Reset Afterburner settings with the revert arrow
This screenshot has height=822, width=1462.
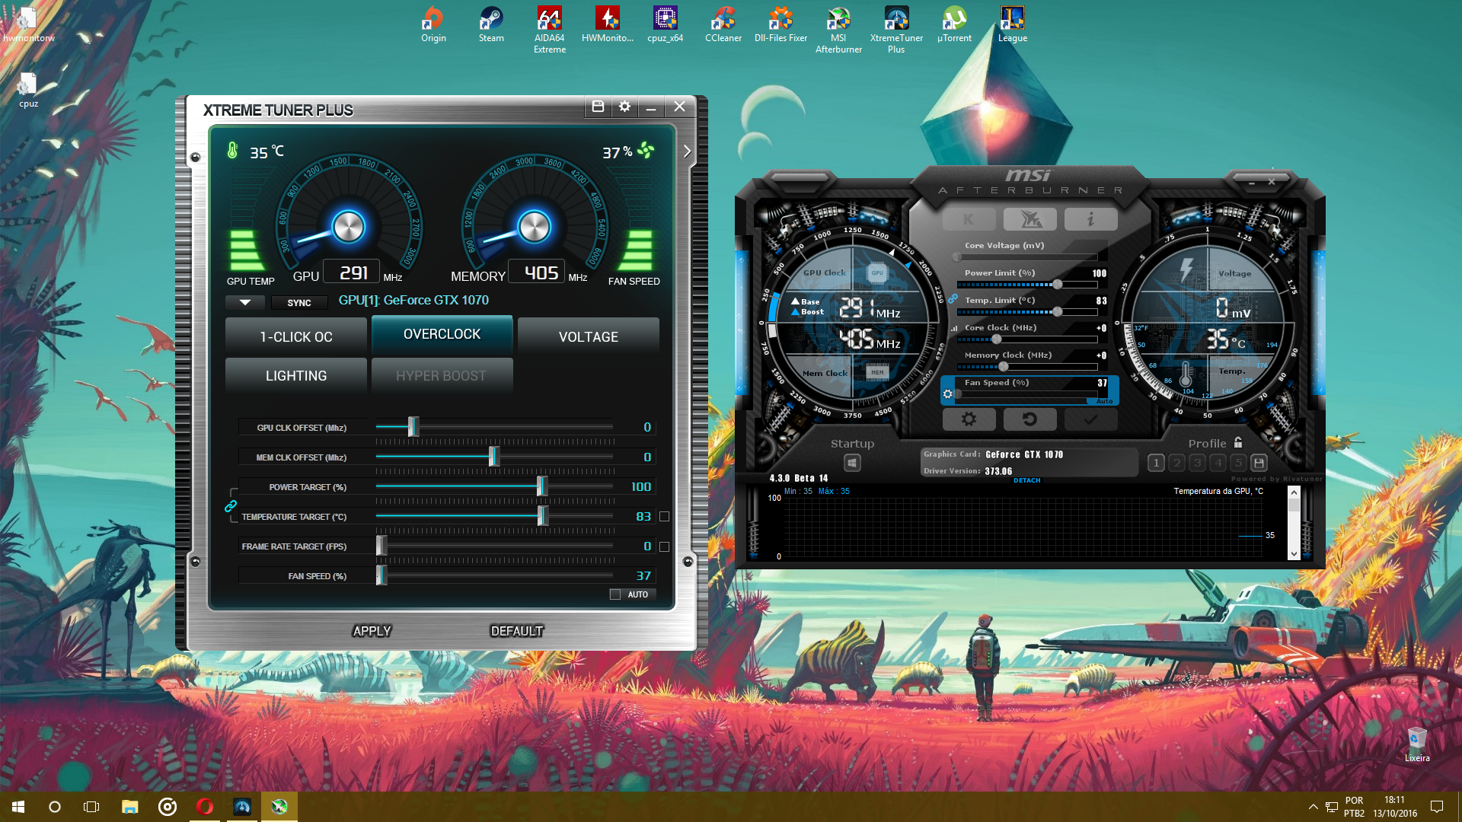[1029, 419]
